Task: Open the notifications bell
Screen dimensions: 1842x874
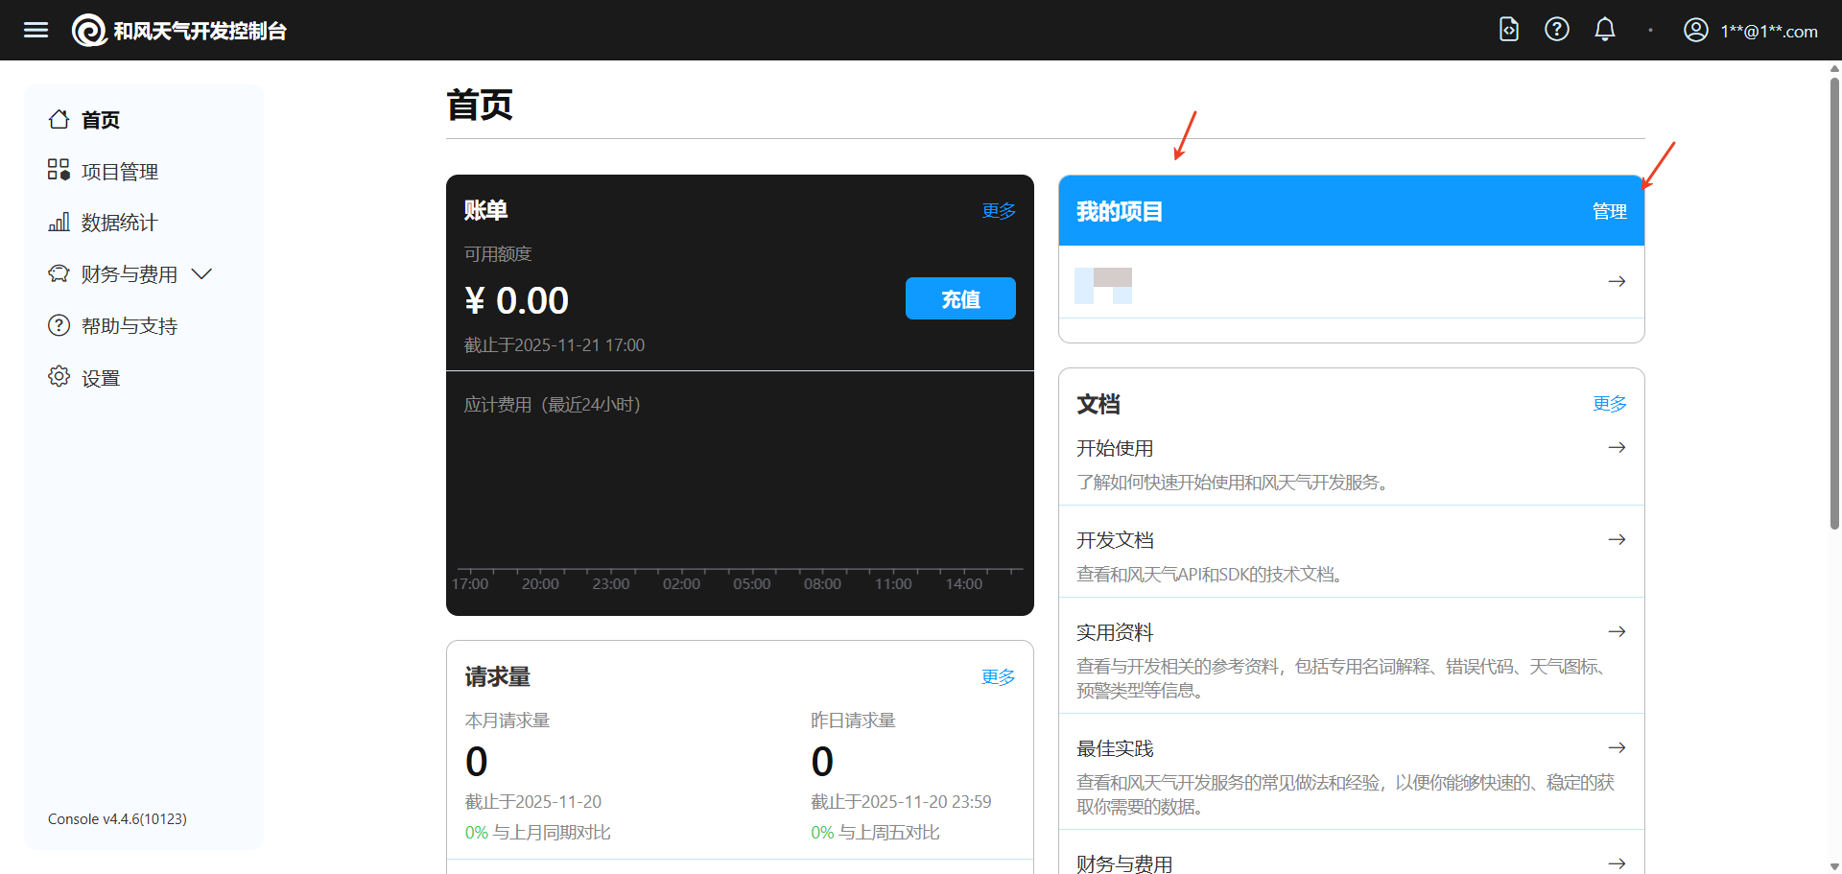Action: click(x=1605, y=30)
